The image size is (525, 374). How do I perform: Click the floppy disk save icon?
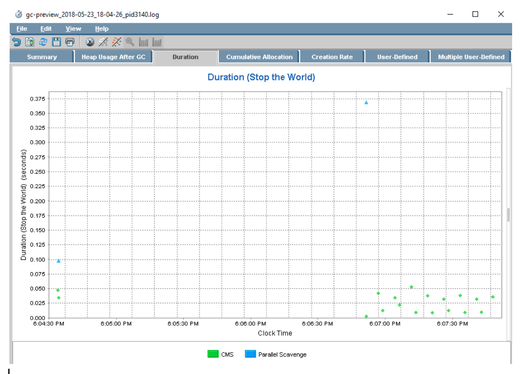pyautogui.click(x=56, y=42)
